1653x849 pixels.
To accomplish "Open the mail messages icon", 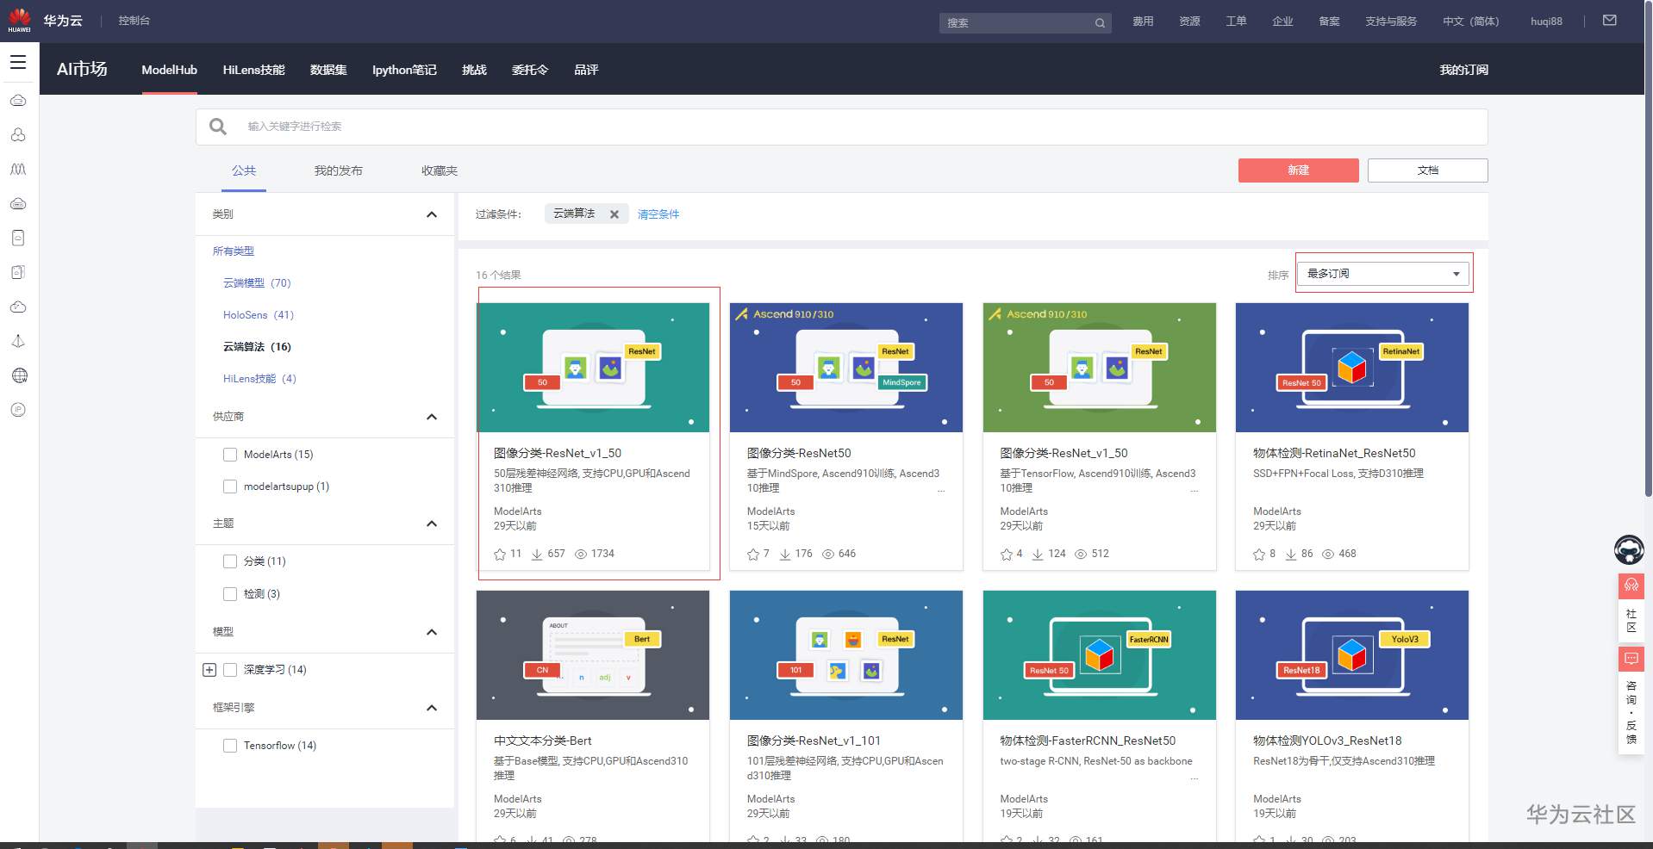I will pyautogui.click(x=1609, y=21).
